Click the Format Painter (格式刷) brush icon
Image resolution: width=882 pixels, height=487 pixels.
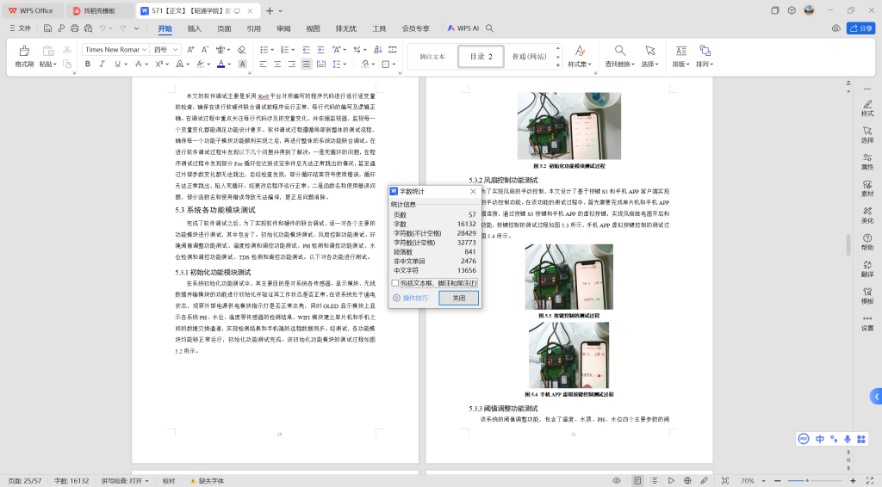[24, 51]
